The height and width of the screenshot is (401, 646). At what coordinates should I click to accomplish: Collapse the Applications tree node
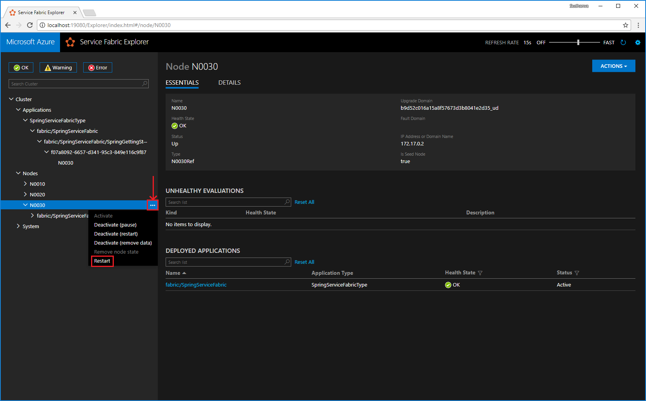[x=18, y=110]
